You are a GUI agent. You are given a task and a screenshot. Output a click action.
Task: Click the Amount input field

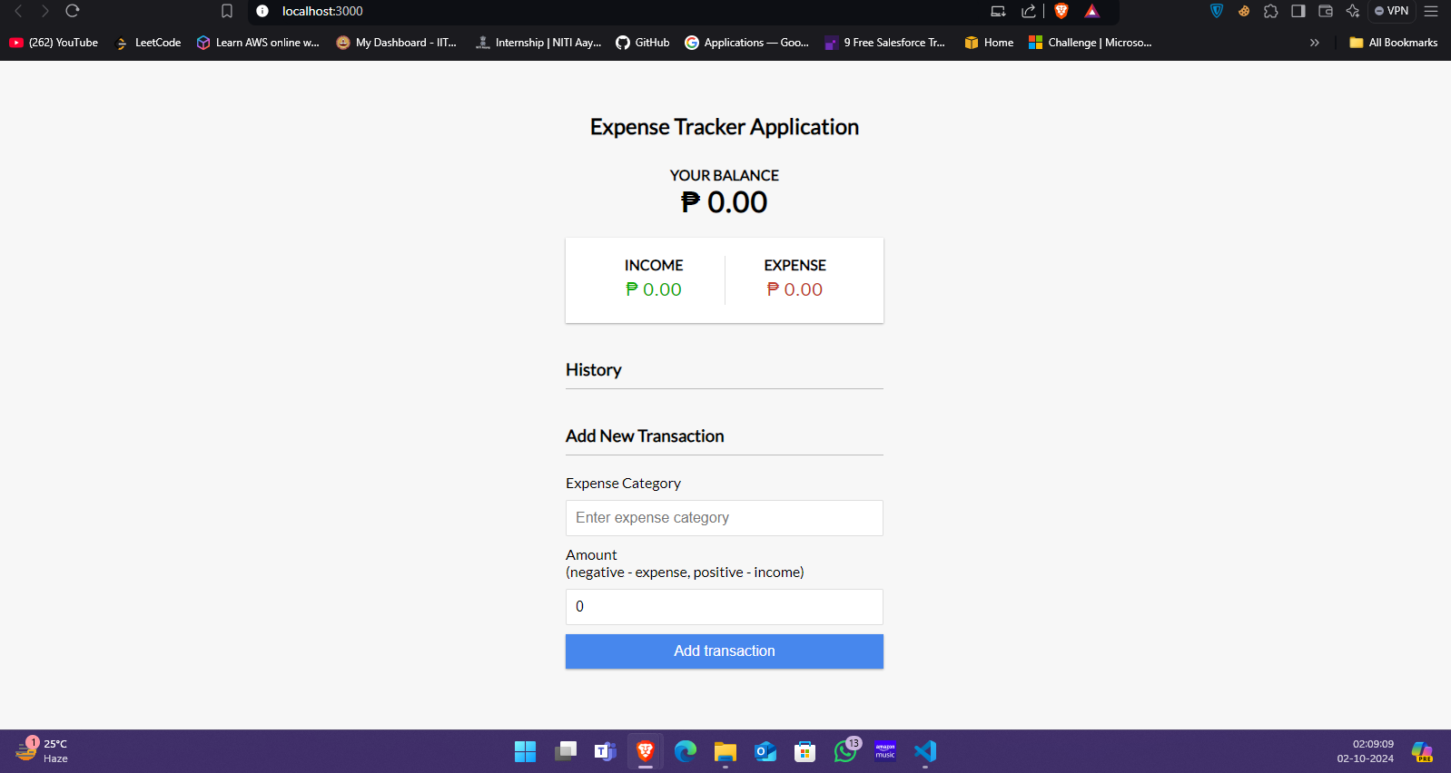(725, 607)
